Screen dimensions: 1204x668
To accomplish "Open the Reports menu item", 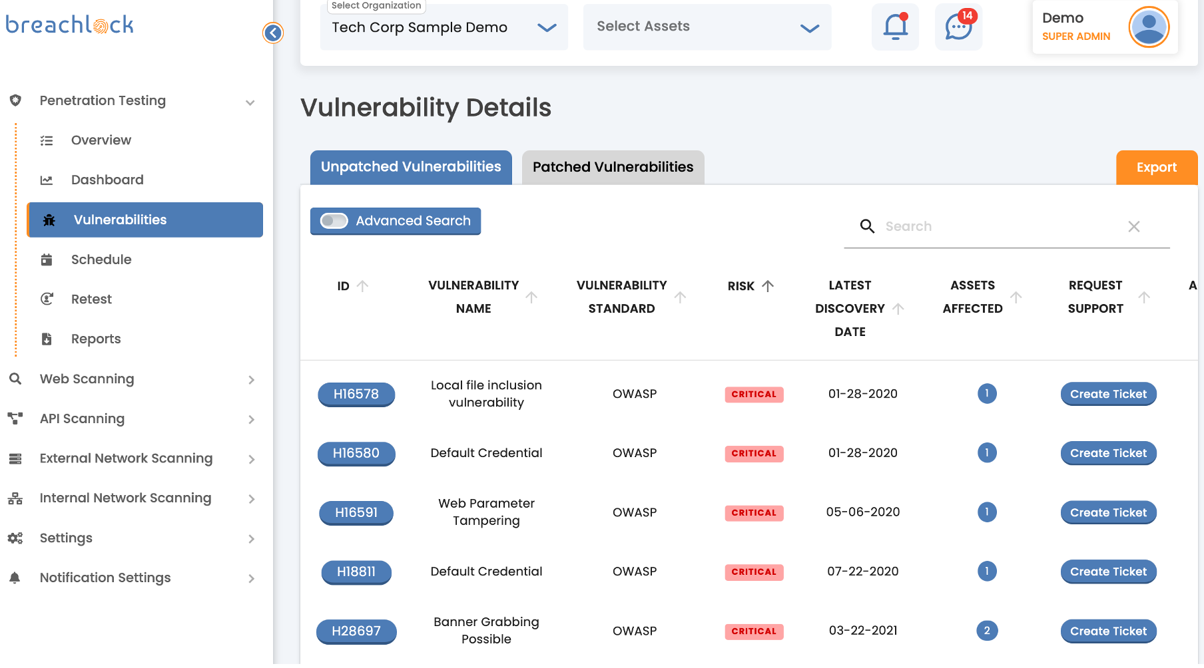I will coord(96,339).
